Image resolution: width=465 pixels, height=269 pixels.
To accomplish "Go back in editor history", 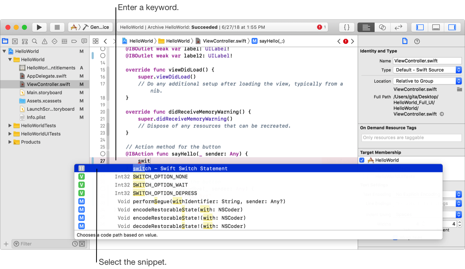I will coord(105,41).
